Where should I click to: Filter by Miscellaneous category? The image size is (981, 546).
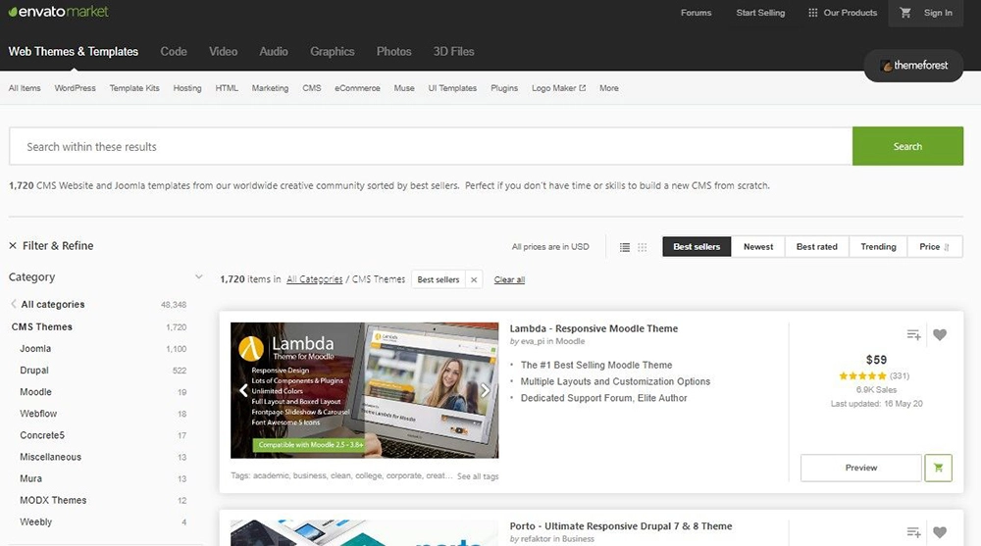[x=50, y=457]
